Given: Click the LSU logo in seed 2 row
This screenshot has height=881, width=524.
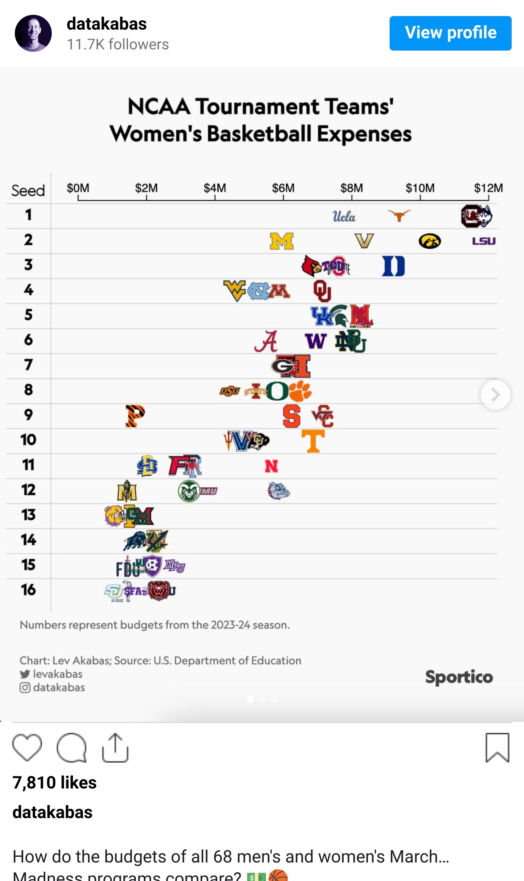Looking at the screenshot, I should pos(484,241).
